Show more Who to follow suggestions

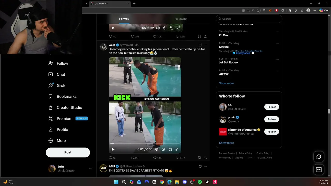click(226, 143)
